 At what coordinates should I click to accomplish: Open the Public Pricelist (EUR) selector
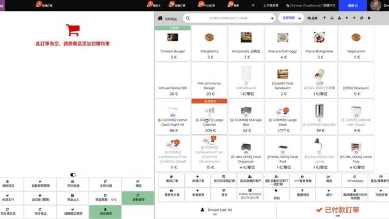[x=250, y=194]
